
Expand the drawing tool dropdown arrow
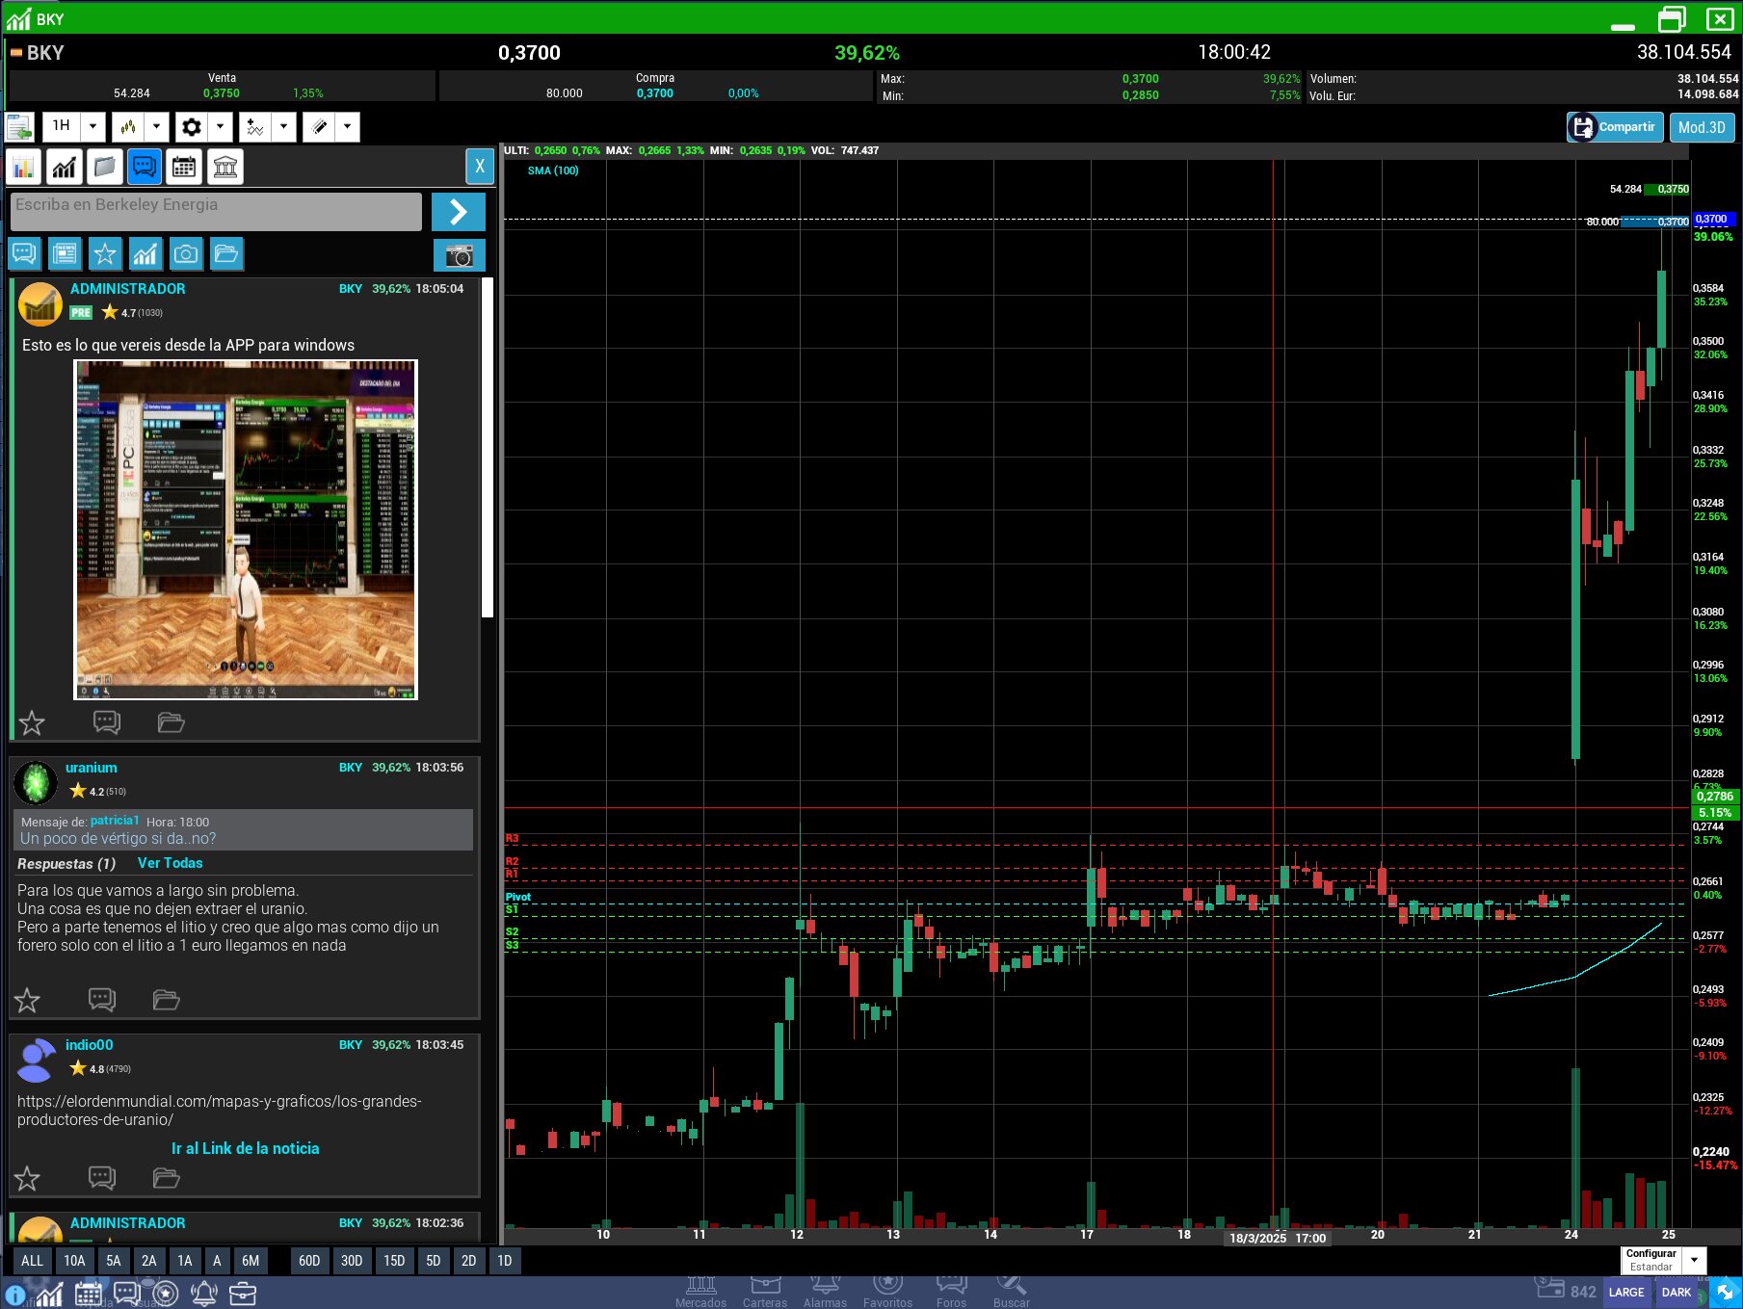[348, 126]
